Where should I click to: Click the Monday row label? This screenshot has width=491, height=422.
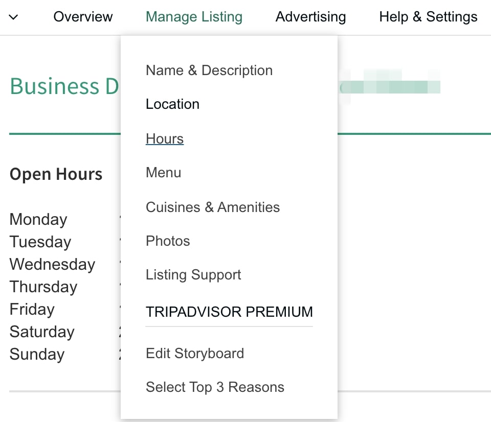tap(38, 219)
